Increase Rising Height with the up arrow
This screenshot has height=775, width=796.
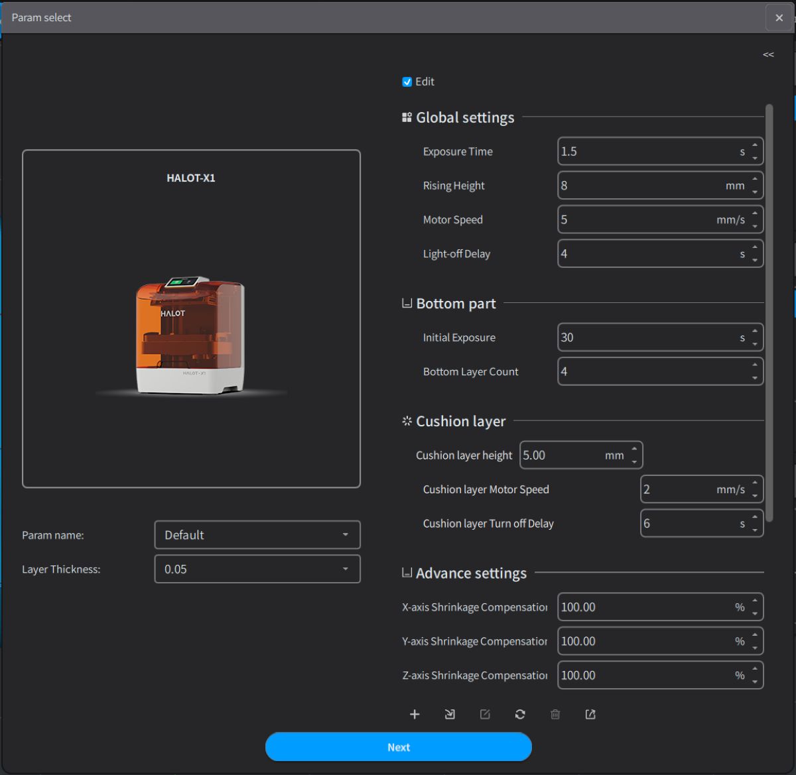point(755,180)
